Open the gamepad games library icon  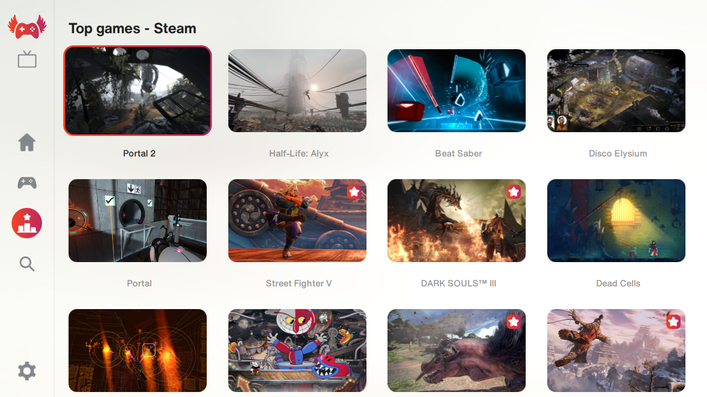pos(27,182)
